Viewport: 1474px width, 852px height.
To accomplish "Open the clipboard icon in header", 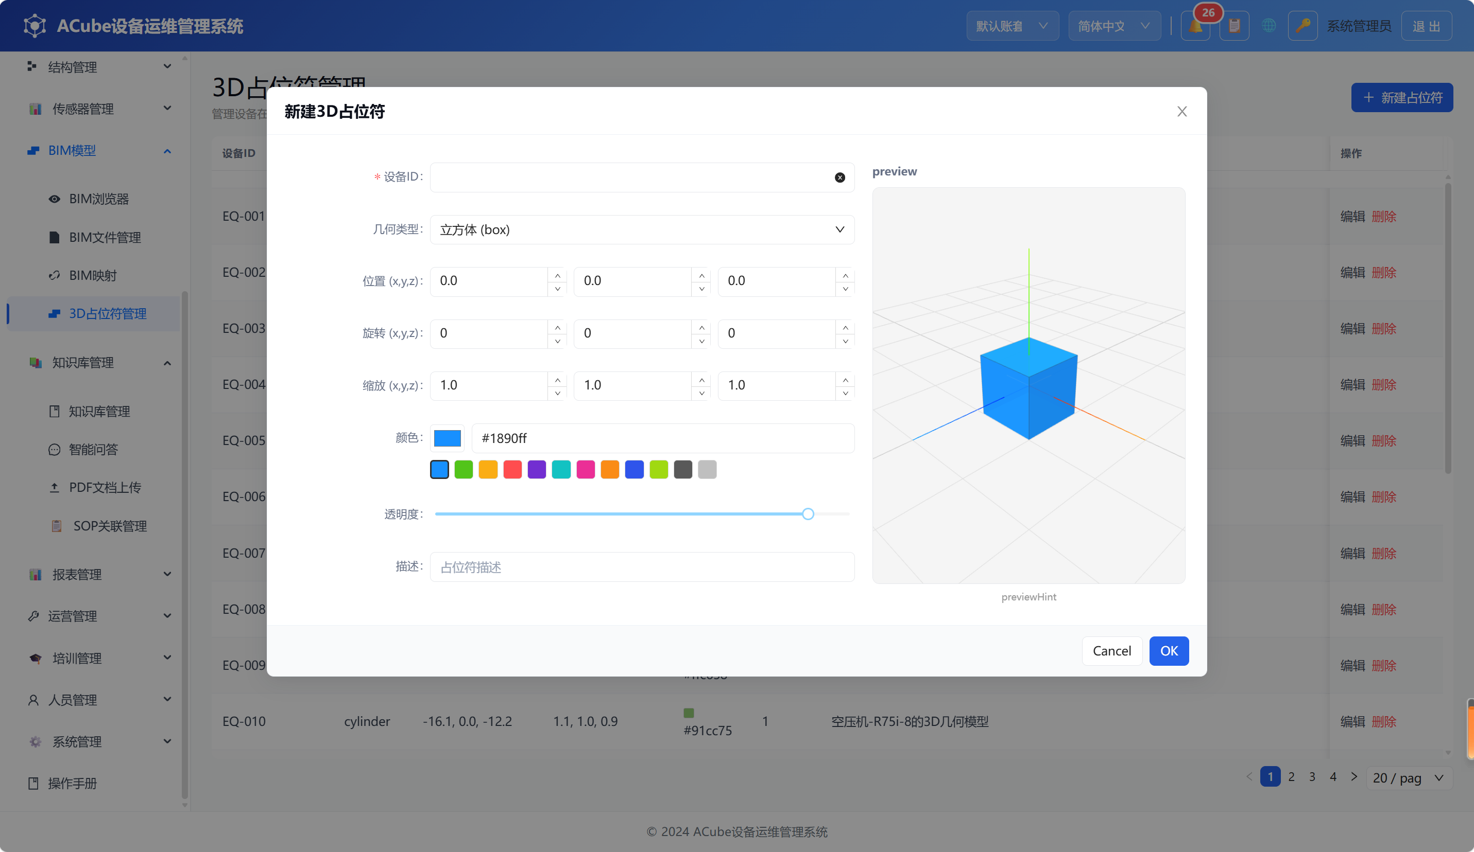I will point(1234,26).
